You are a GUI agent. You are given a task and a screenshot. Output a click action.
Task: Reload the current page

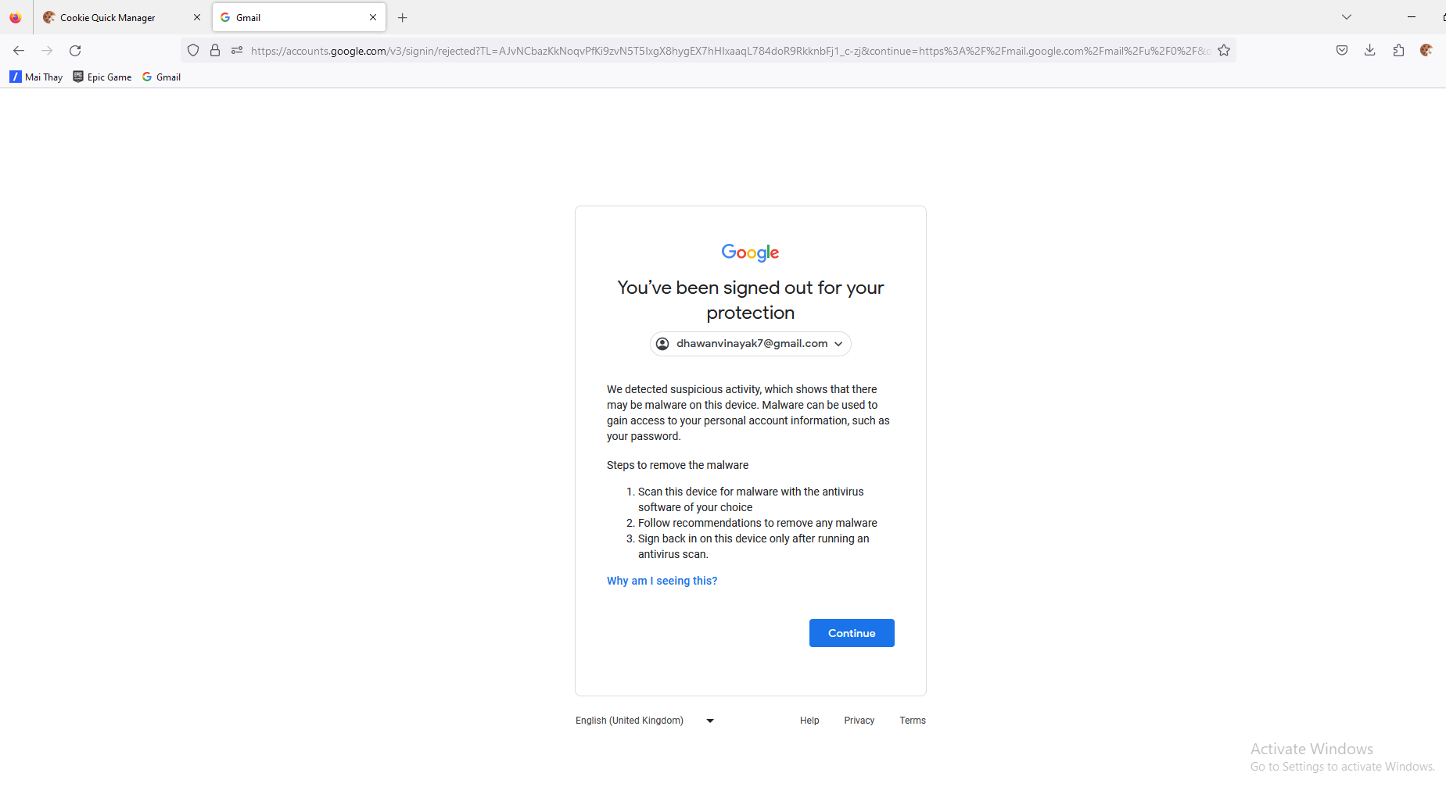75,51
